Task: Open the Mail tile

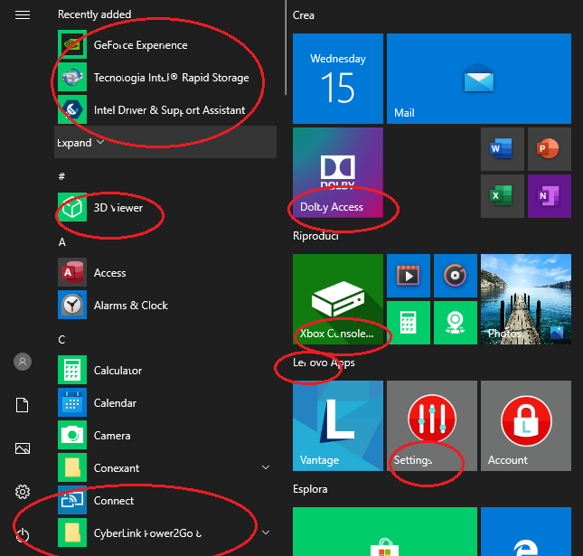Action: click(x=479, y=79)
